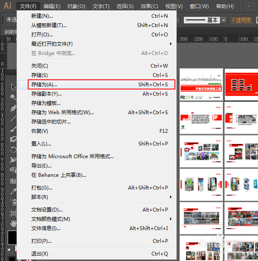Click the Ai application logo
Viewport: 258px width, 261px height.
point(8,6)
